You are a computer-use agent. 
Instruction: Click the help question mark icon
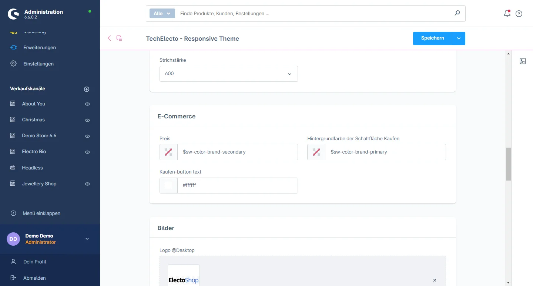tap(519, 14)
